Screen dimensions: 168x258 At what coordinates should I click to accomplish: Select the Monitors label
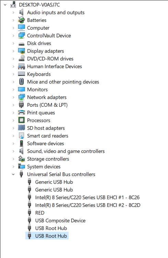click(37, 89)
